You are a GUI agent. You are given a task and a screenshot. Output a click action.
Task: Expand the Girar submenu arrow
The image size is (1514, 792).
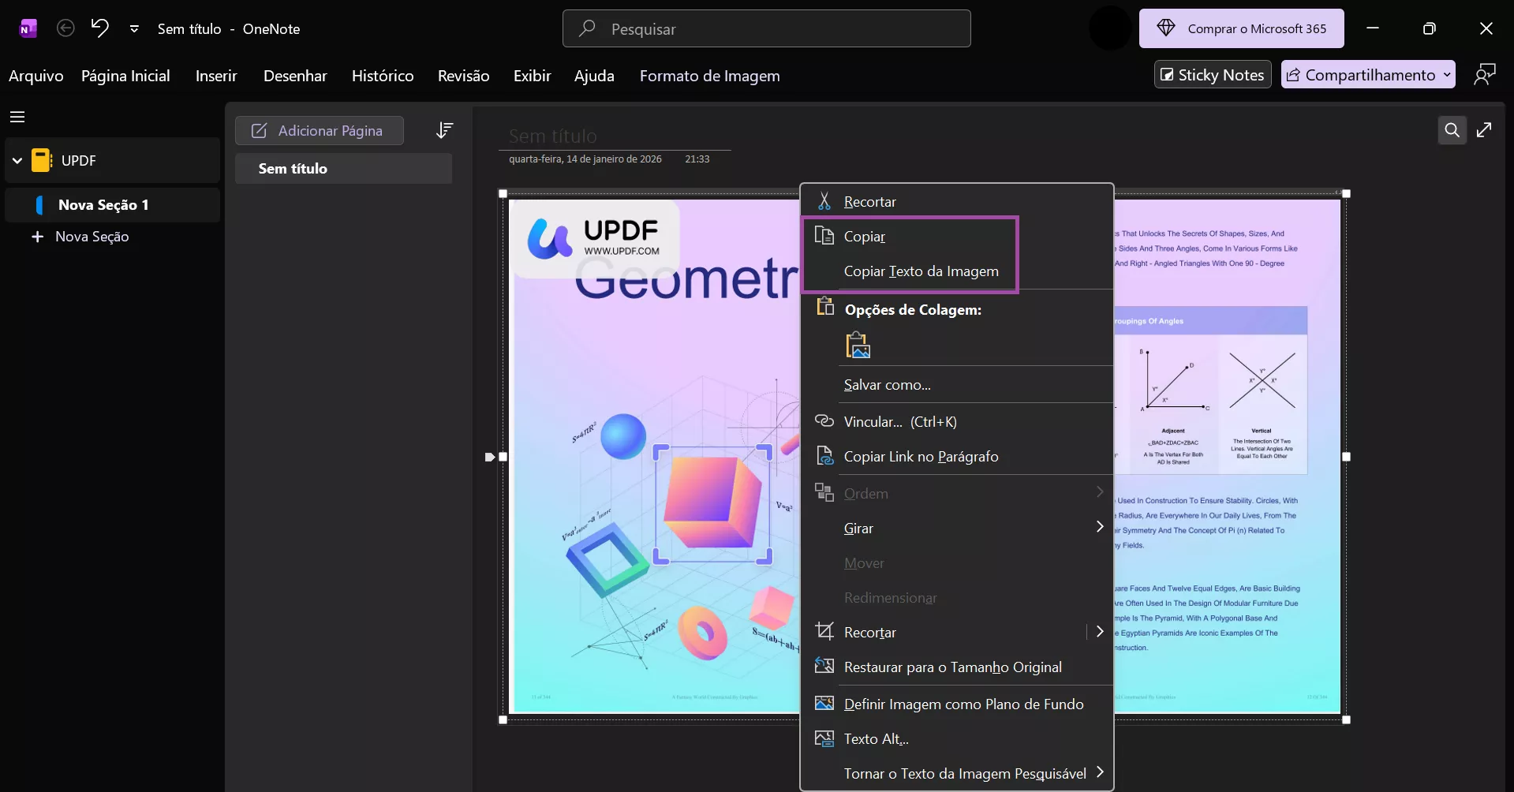click(x=1101, y=527)
